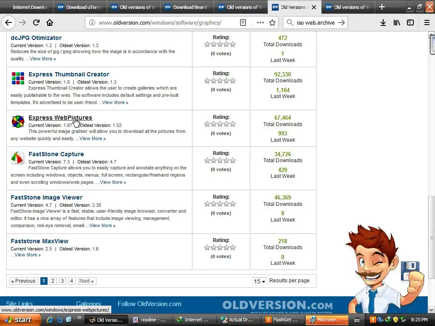Viewport: 435px width, 326px height.
Task: Go to results page 4
Action: pos(71,281)
